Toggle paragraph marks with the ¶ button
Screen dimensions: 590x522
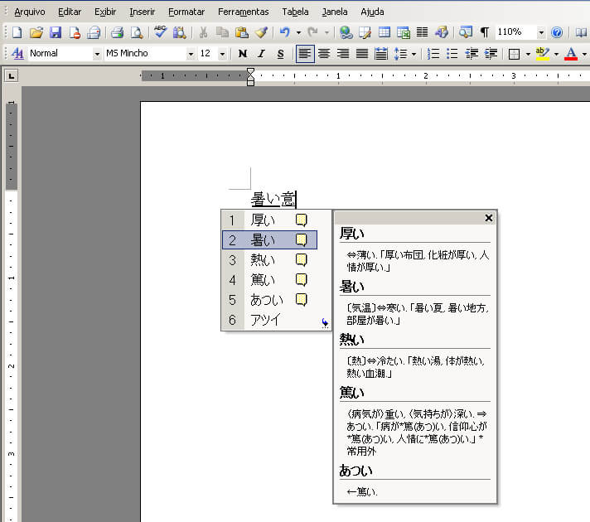point(485,32)
